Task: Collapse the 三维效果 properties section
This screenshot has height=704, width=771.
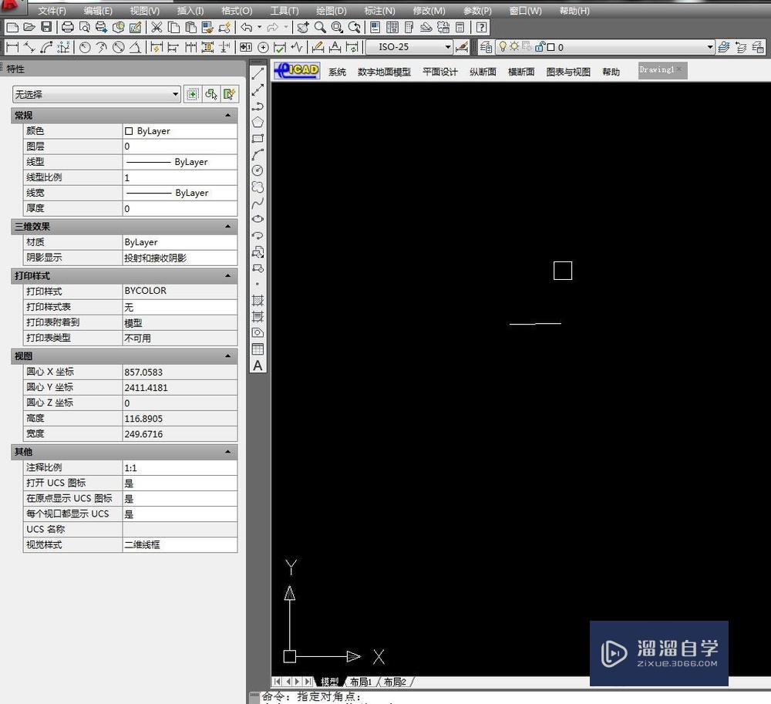Action: (227, 226)
